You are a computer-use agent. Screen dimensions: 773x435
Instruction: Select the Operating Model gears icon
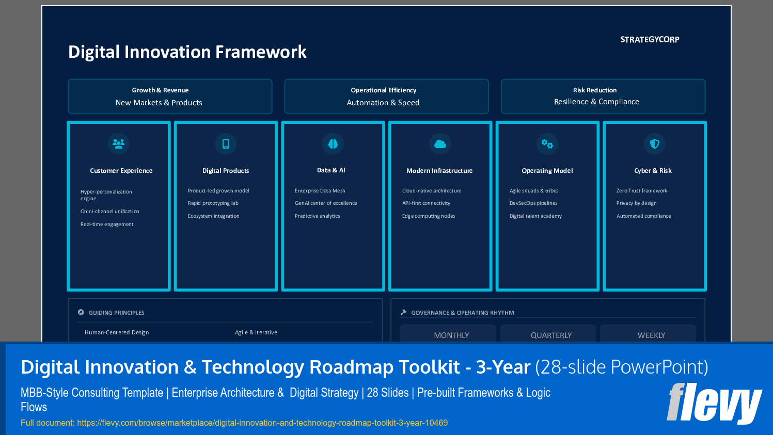coord(547,144)
